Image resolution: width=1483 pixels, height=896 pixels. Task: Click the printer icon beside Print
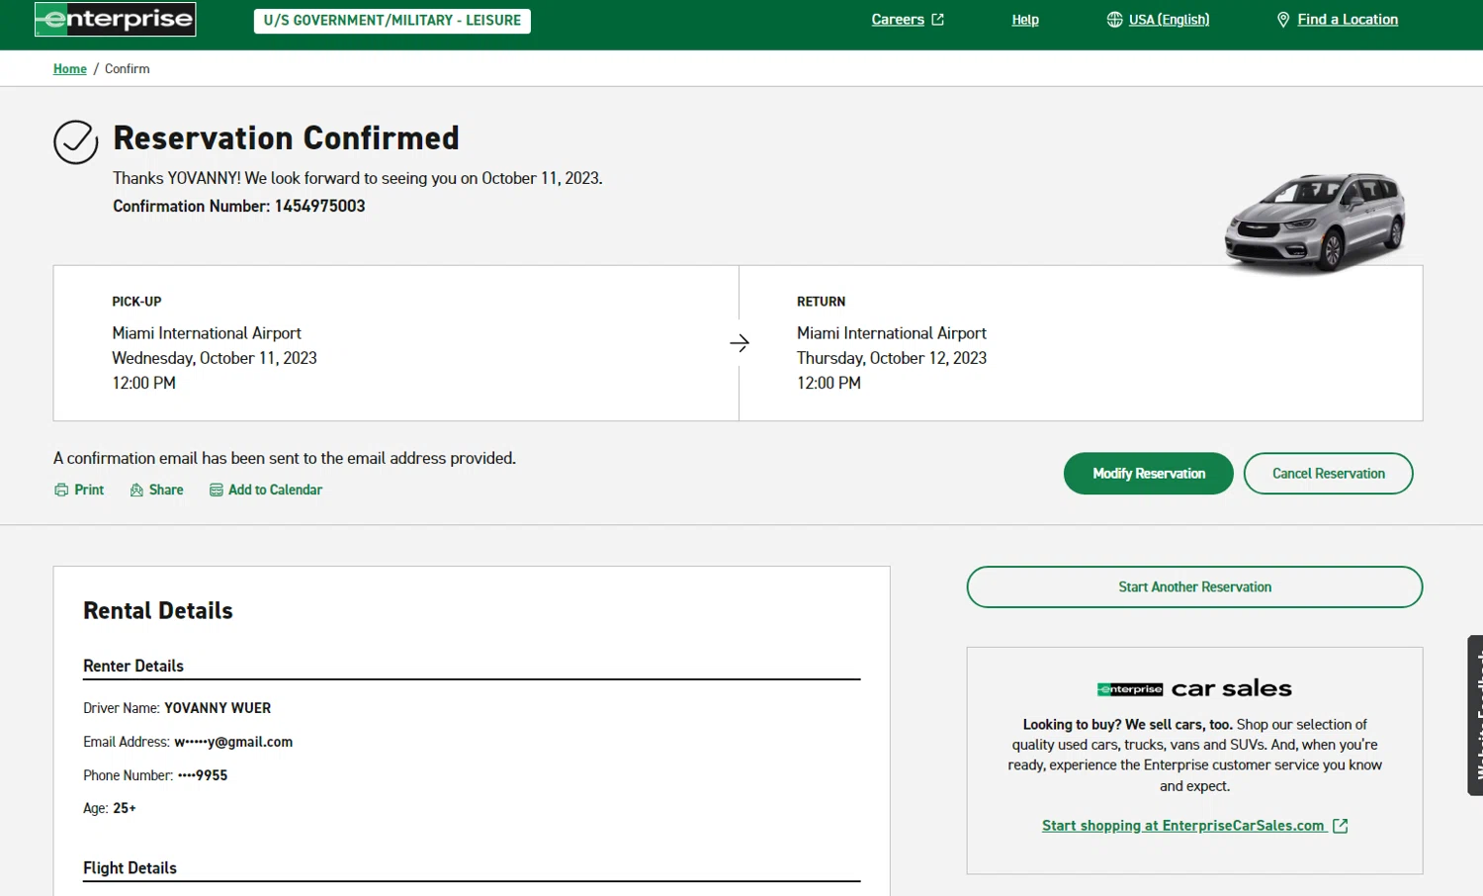[61, 490]
